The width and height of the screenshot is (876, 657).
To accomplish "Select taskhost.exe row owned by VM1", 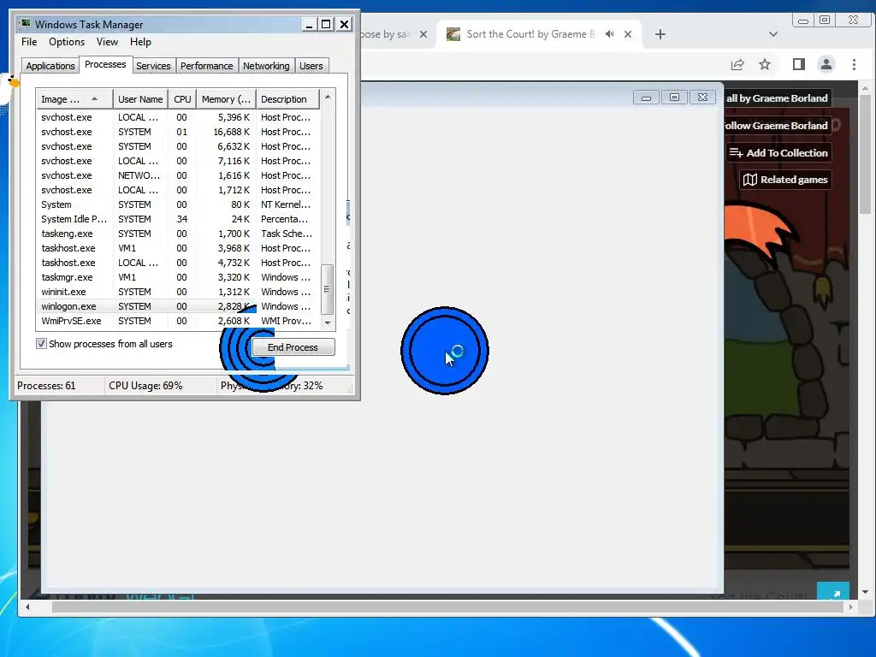I will (x=178, y=248).
